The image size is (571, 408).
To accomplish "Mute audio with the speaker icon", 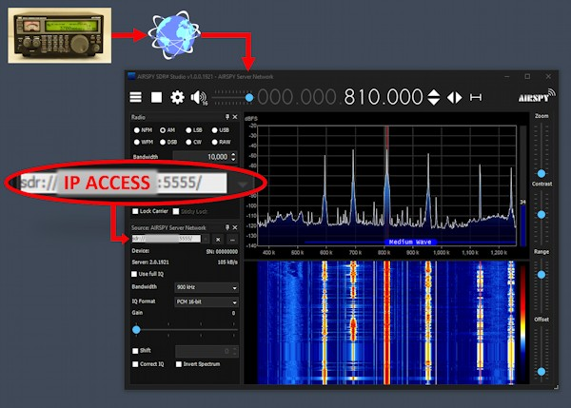I will pos(198,97).
